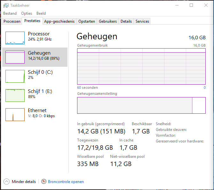This screenshot has width=214, height=190.
Task: Select the Schijf 0 (C:) graph thumbnail
Action: coord(15,76)
